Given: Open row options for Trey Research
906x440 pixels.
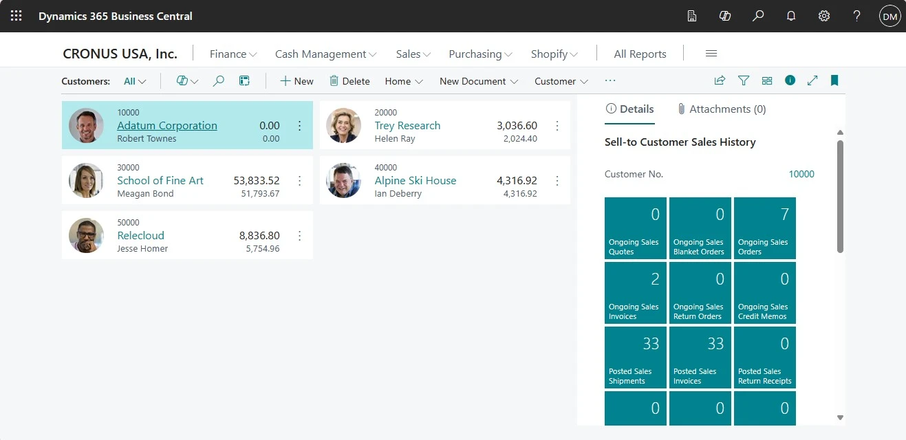Looking at the screenshot, I should (557, 126).
